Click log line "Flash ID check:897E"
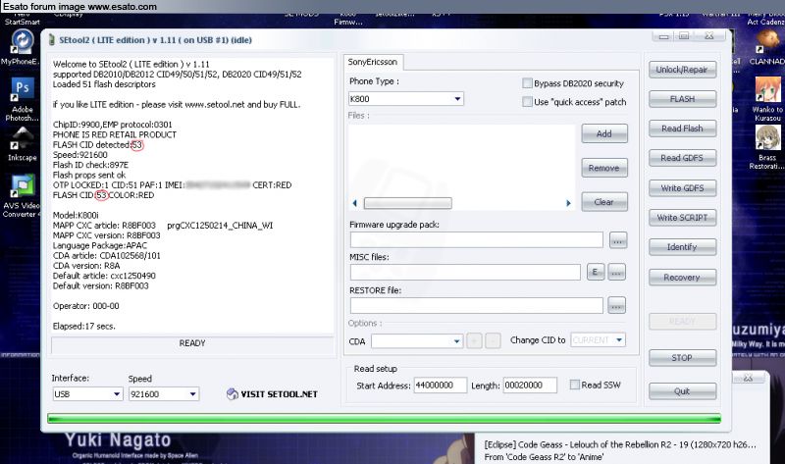The image size is (785, 464). (x=90, y=165)
